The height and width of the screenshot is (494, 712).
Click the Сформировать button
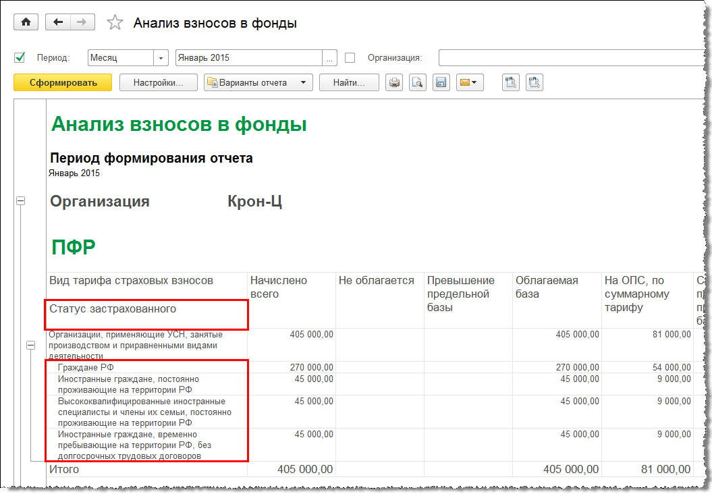pos(63,82)
